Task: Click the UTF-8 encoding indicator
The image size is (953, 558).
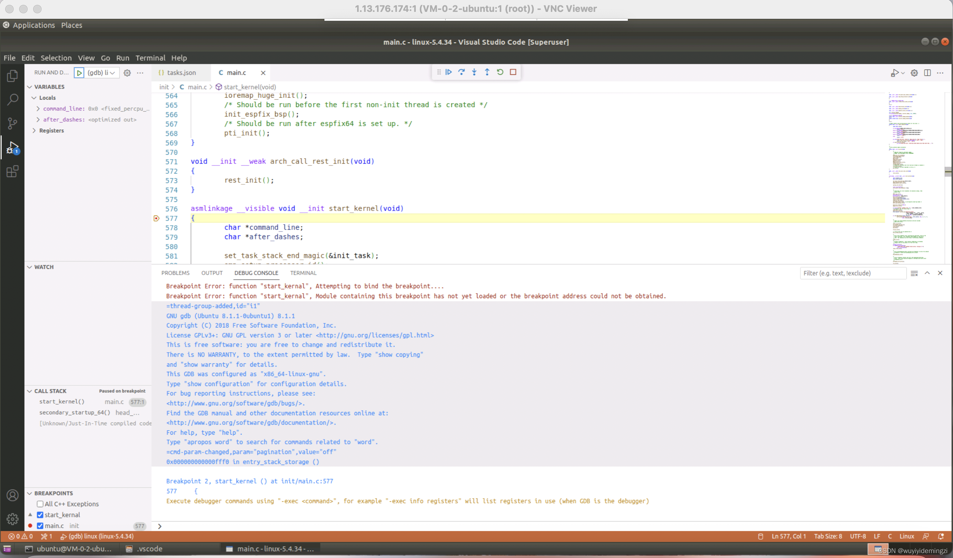Action: [858, 536]
